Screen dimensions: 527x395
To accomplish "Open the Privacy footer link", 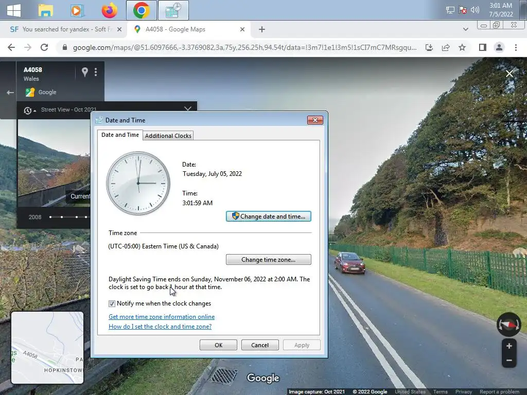I will pyautogui.click(x=464, y=391).
